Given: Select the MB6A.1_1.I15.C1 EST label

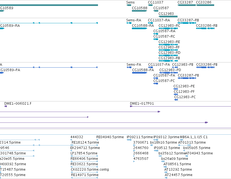Looking at the screenshot, I should [194, 137].
